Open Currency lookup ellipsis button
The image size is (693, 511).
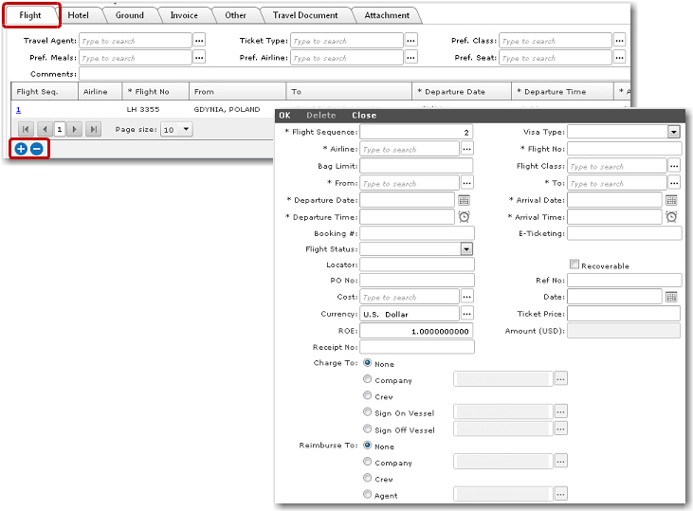click(x=466, y=314)
